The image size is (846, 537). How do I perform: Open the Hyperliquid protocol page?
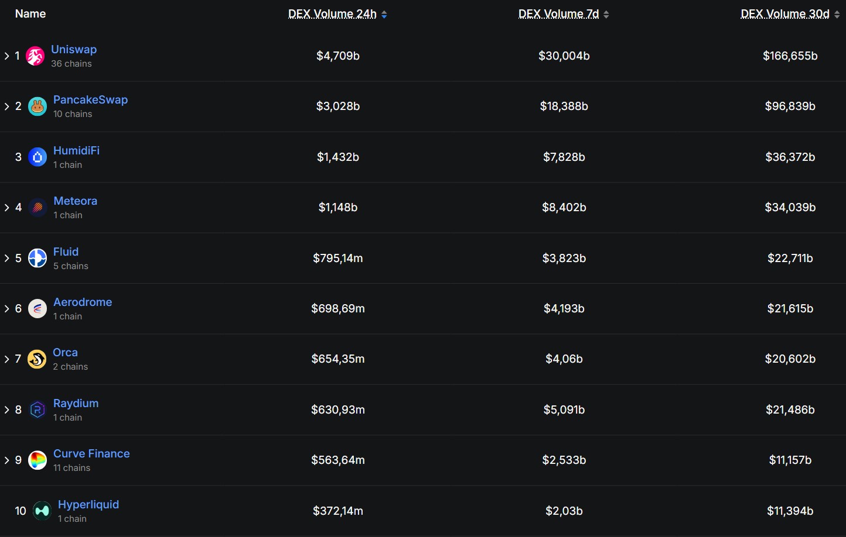pyautogui.click(x=88, y=504)
